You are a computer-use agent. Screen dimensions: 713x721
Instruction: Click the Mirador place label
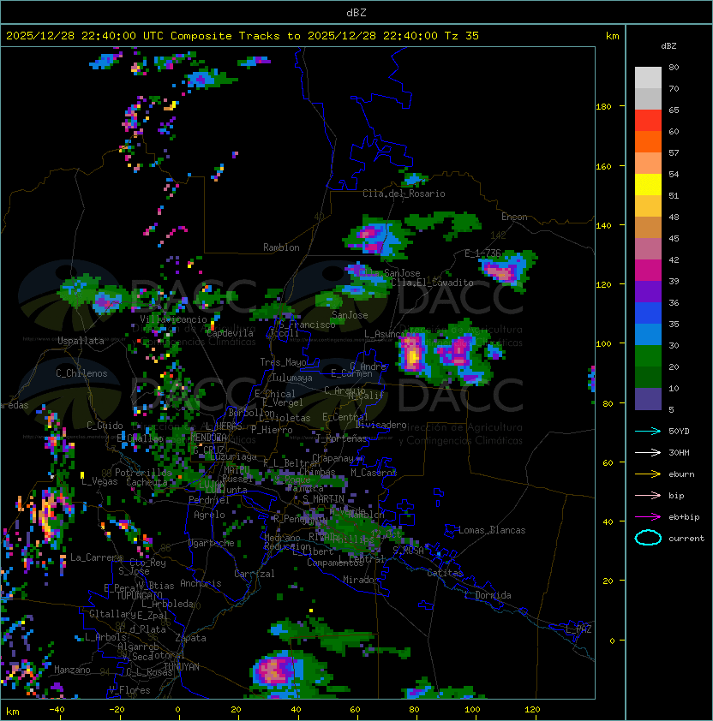click(x=361, y=580)
